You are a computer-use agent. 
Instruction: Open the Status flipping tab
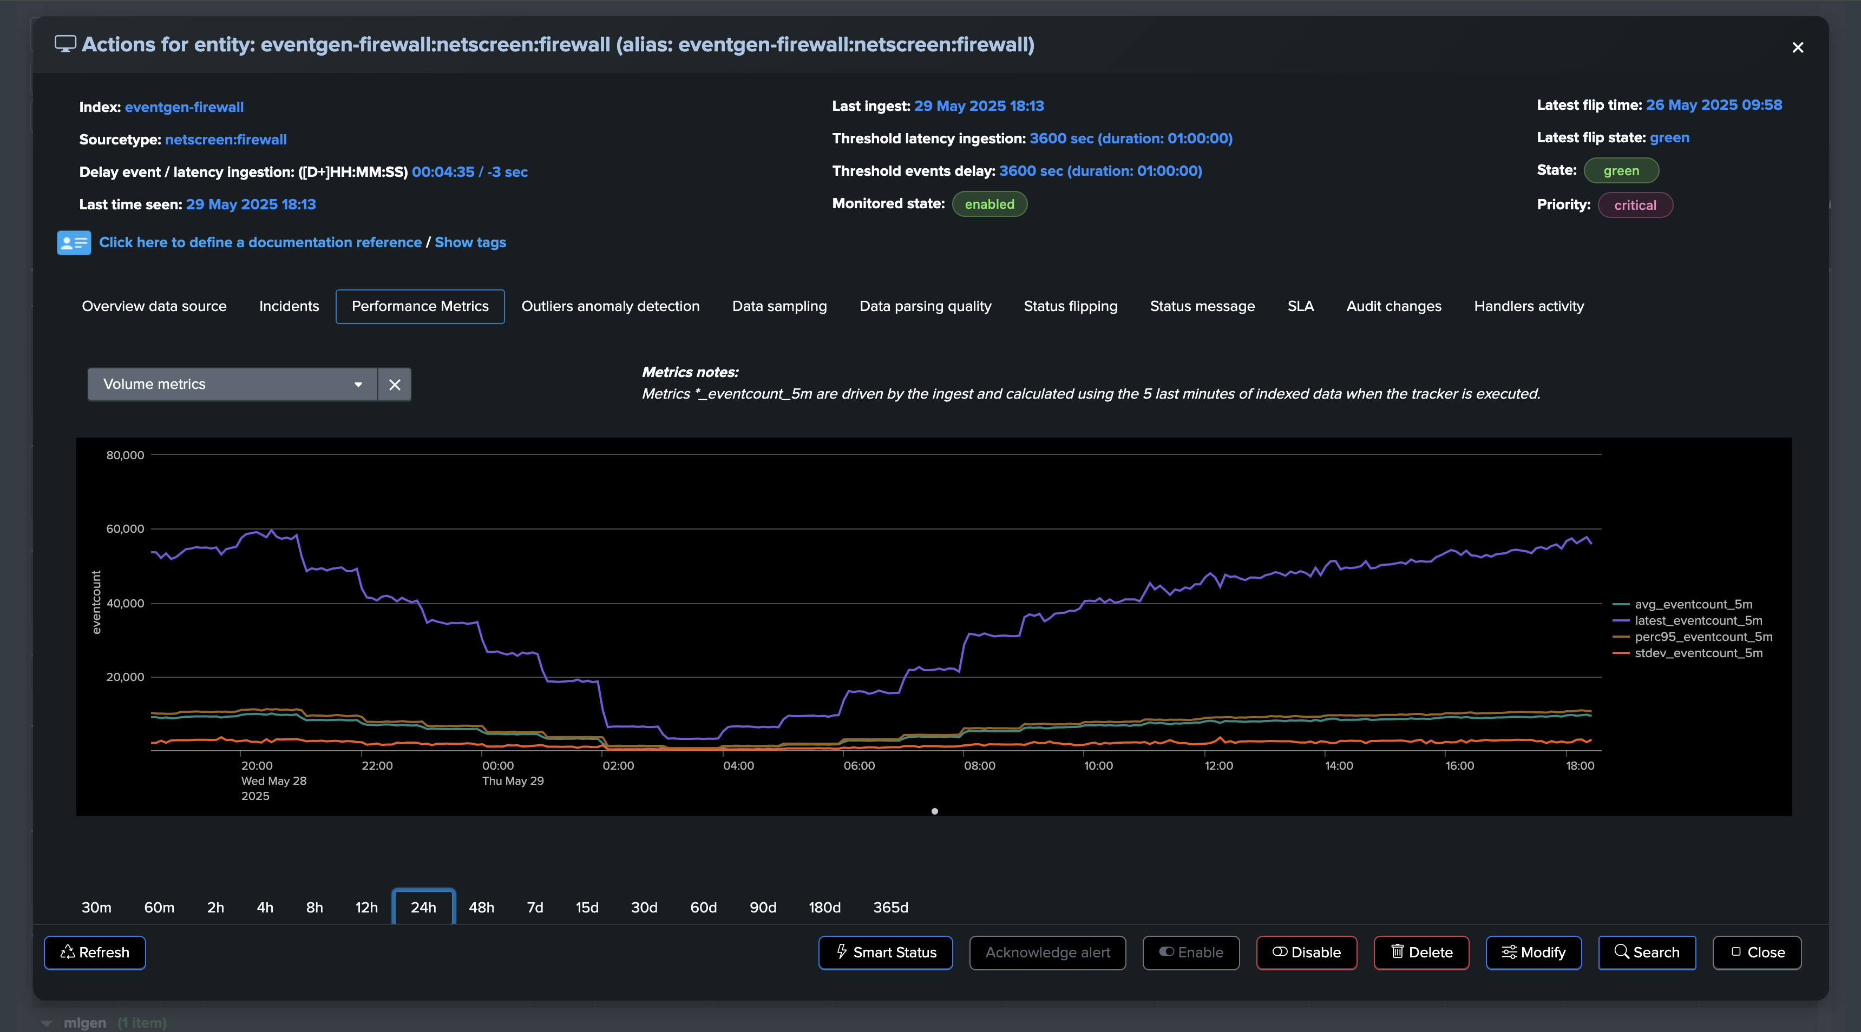1070,306
